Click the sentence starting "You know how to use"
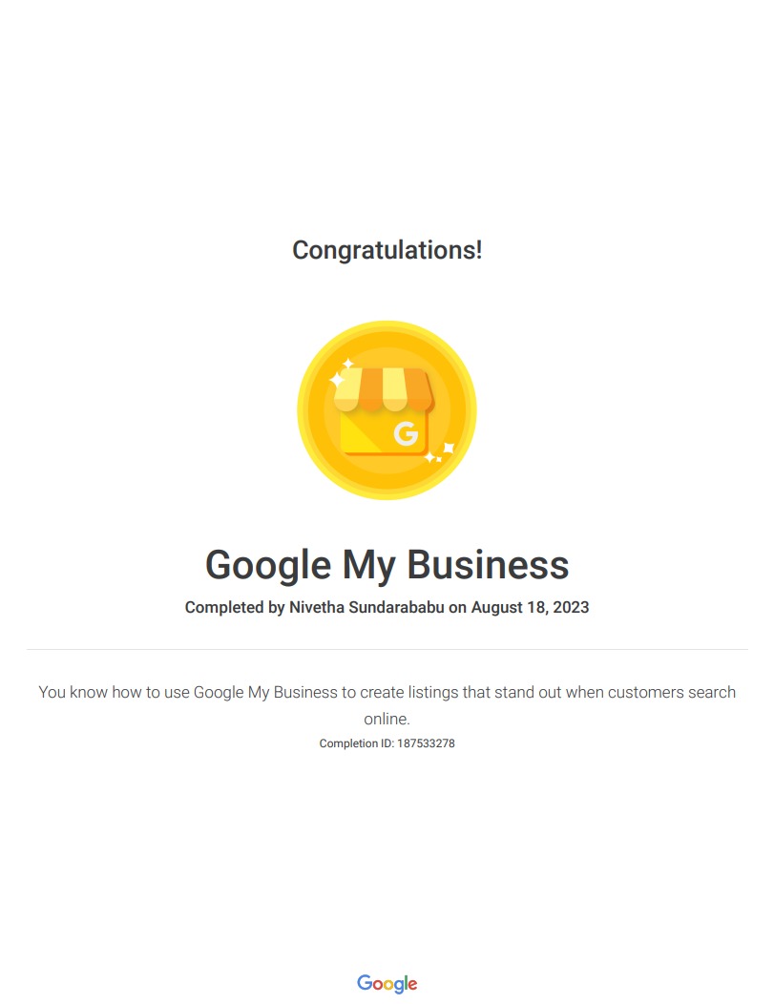This screenshot has width=774, height=1004. point(387,692)
